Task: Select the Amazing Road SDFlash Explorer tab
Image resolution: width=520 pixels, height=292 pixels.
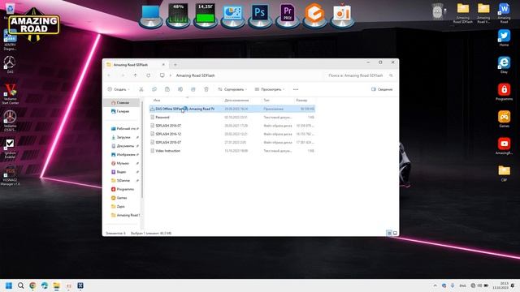Action: tap(136, 65)
